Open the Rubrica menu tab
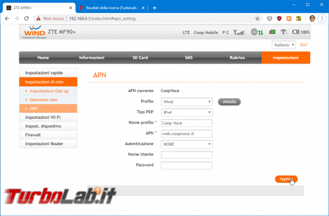 237,58
